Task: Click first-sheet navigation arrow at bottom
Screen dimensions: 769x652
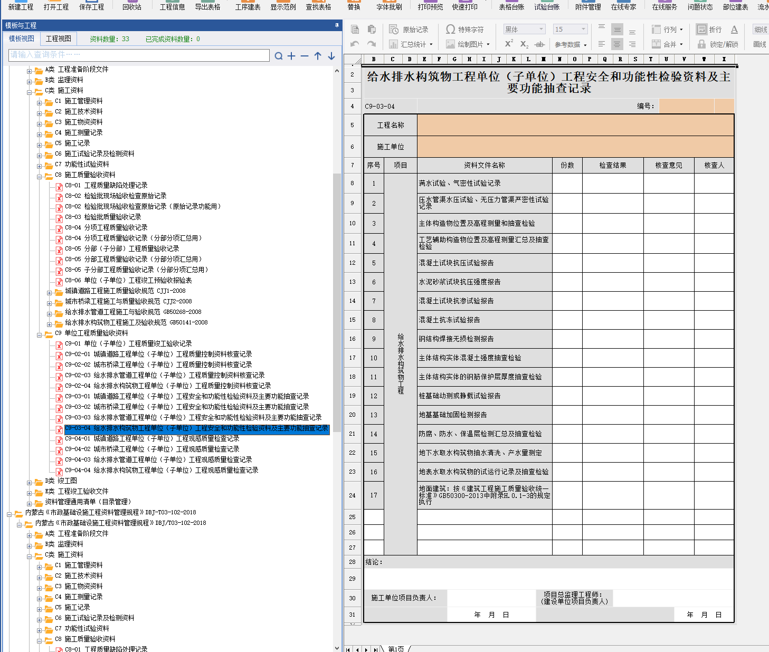Action: [348, 649]
